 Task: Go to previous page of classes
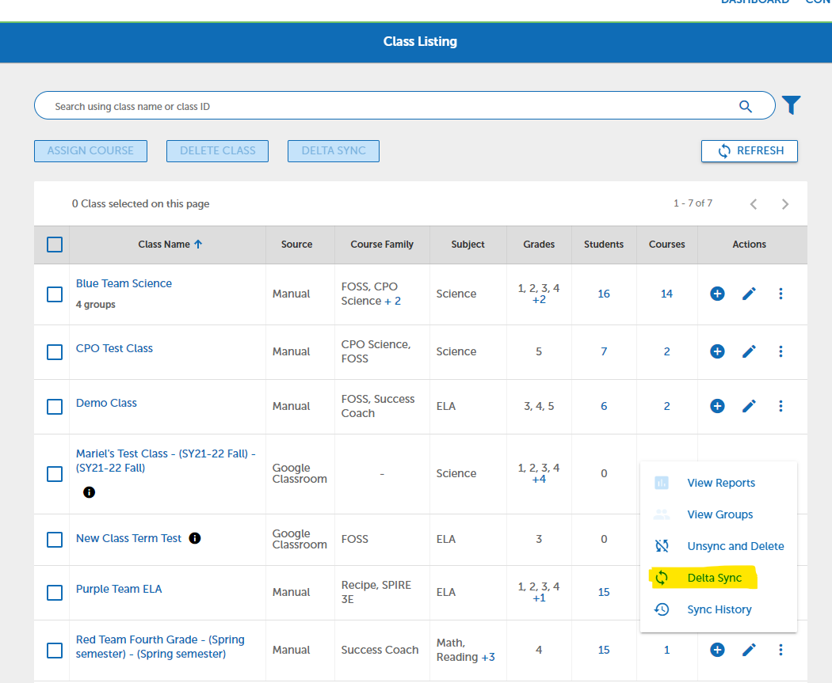[x=754, y=204]
